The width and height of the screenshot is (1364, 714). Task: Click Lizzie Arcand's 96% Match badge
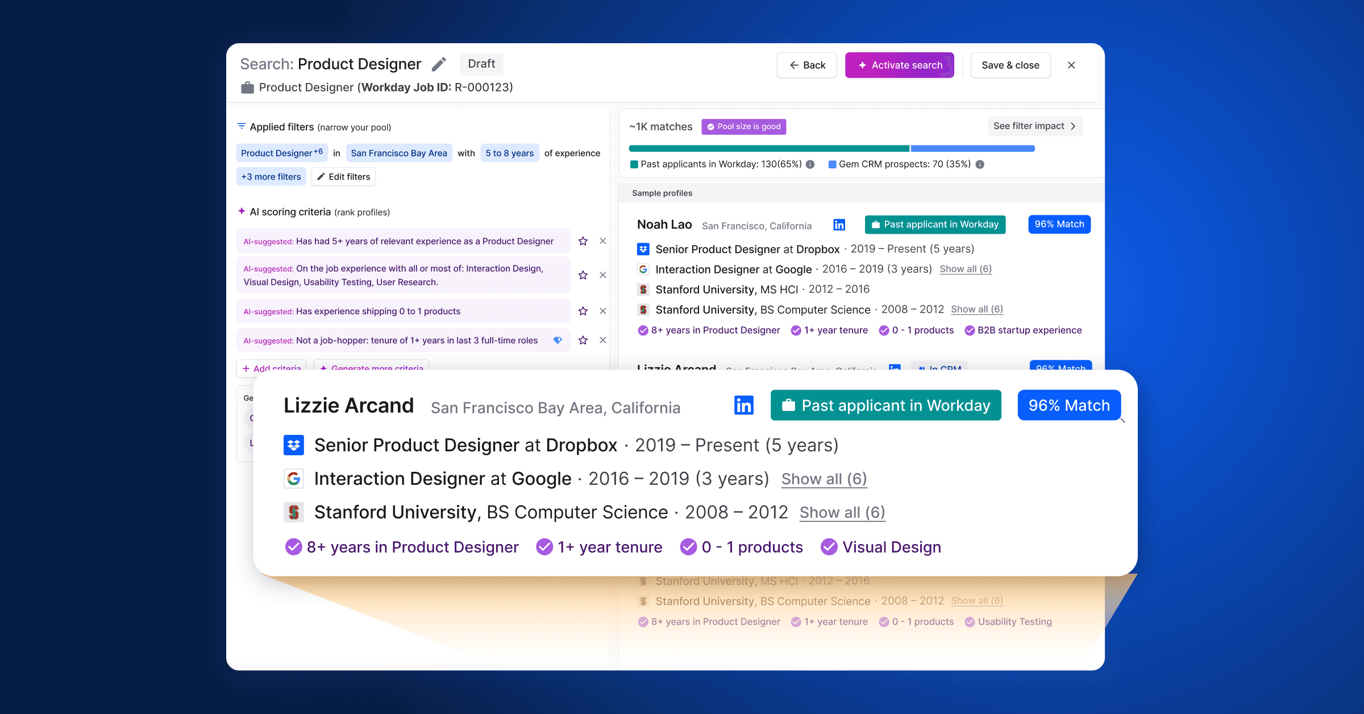[x=1068, y=405]
